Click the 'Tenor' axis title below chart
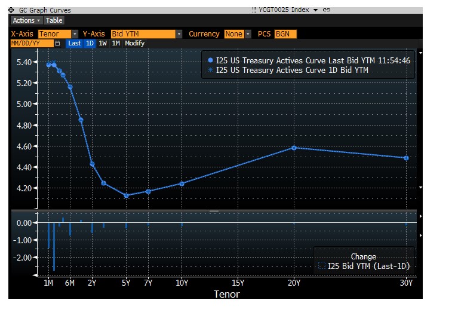 (x=227, y=294)
